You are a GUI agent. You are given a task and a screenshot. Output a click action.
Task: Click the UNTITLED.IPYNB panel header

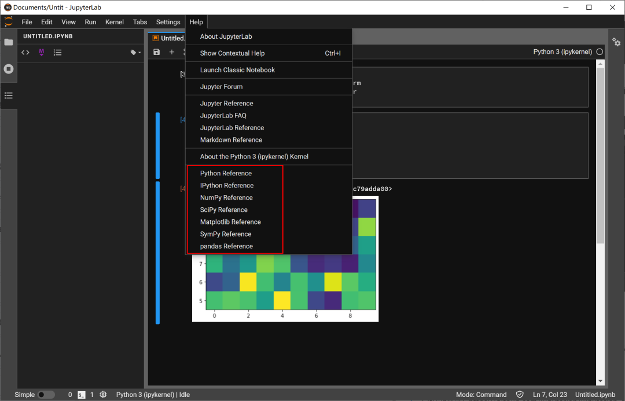(x=48, y=36)
